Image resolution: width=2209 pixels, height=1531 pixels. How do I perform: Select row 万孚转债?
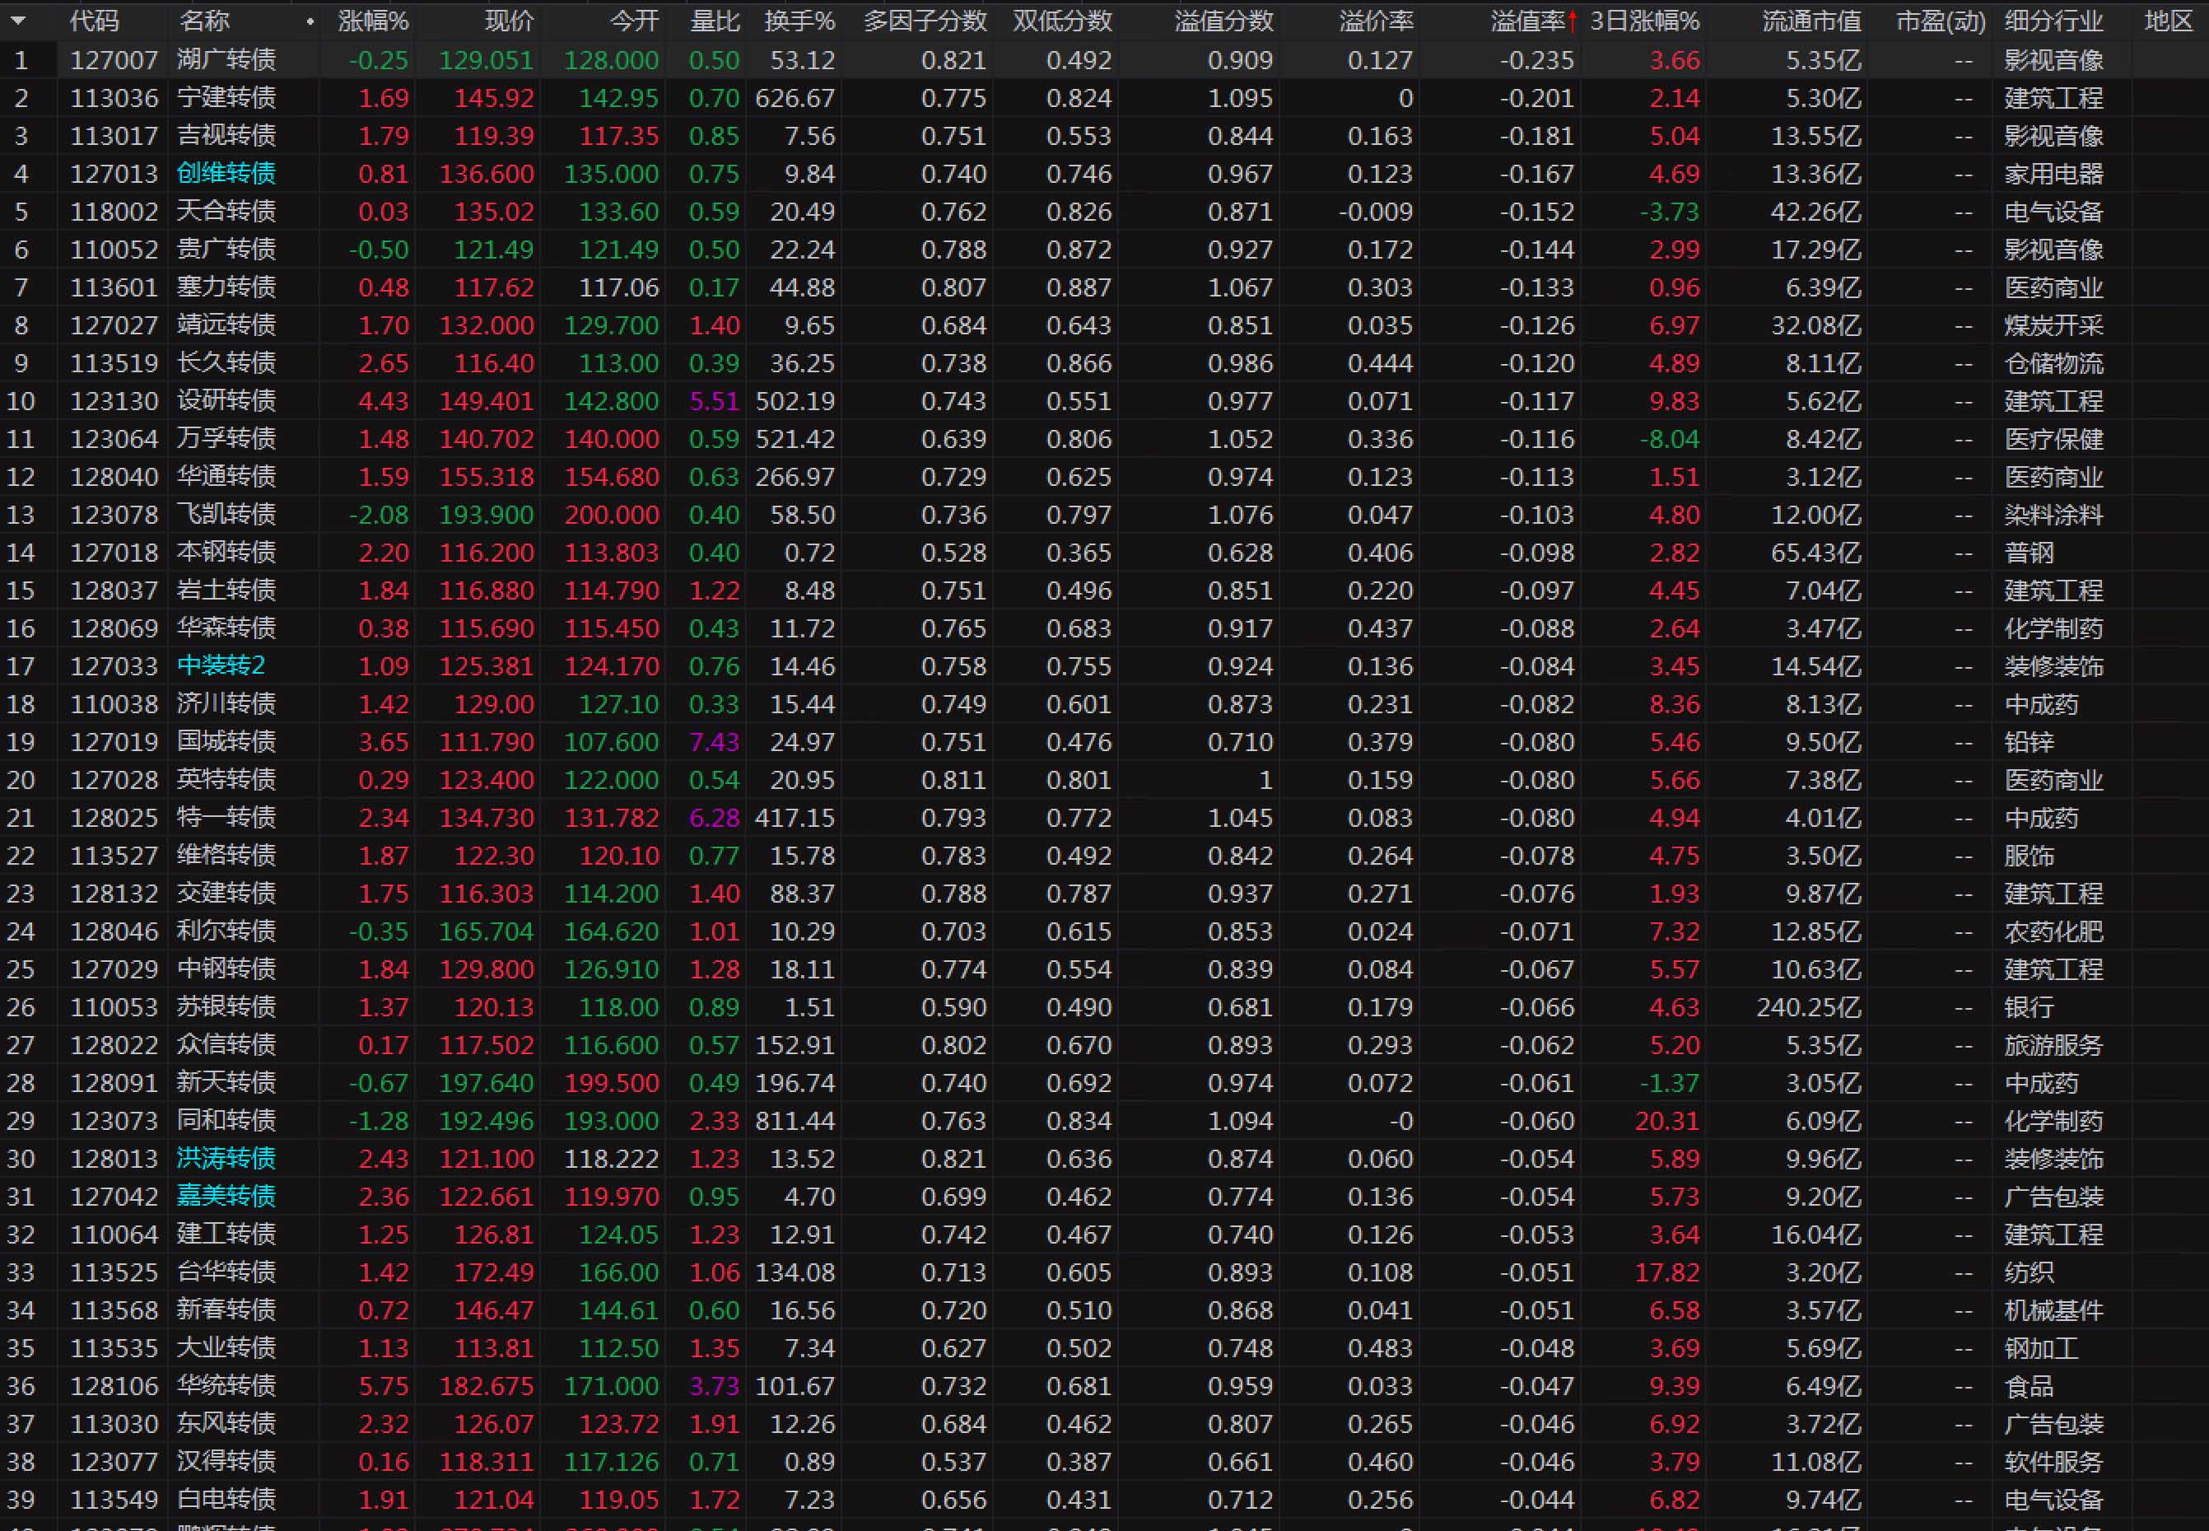click(x=1105, y=439)
